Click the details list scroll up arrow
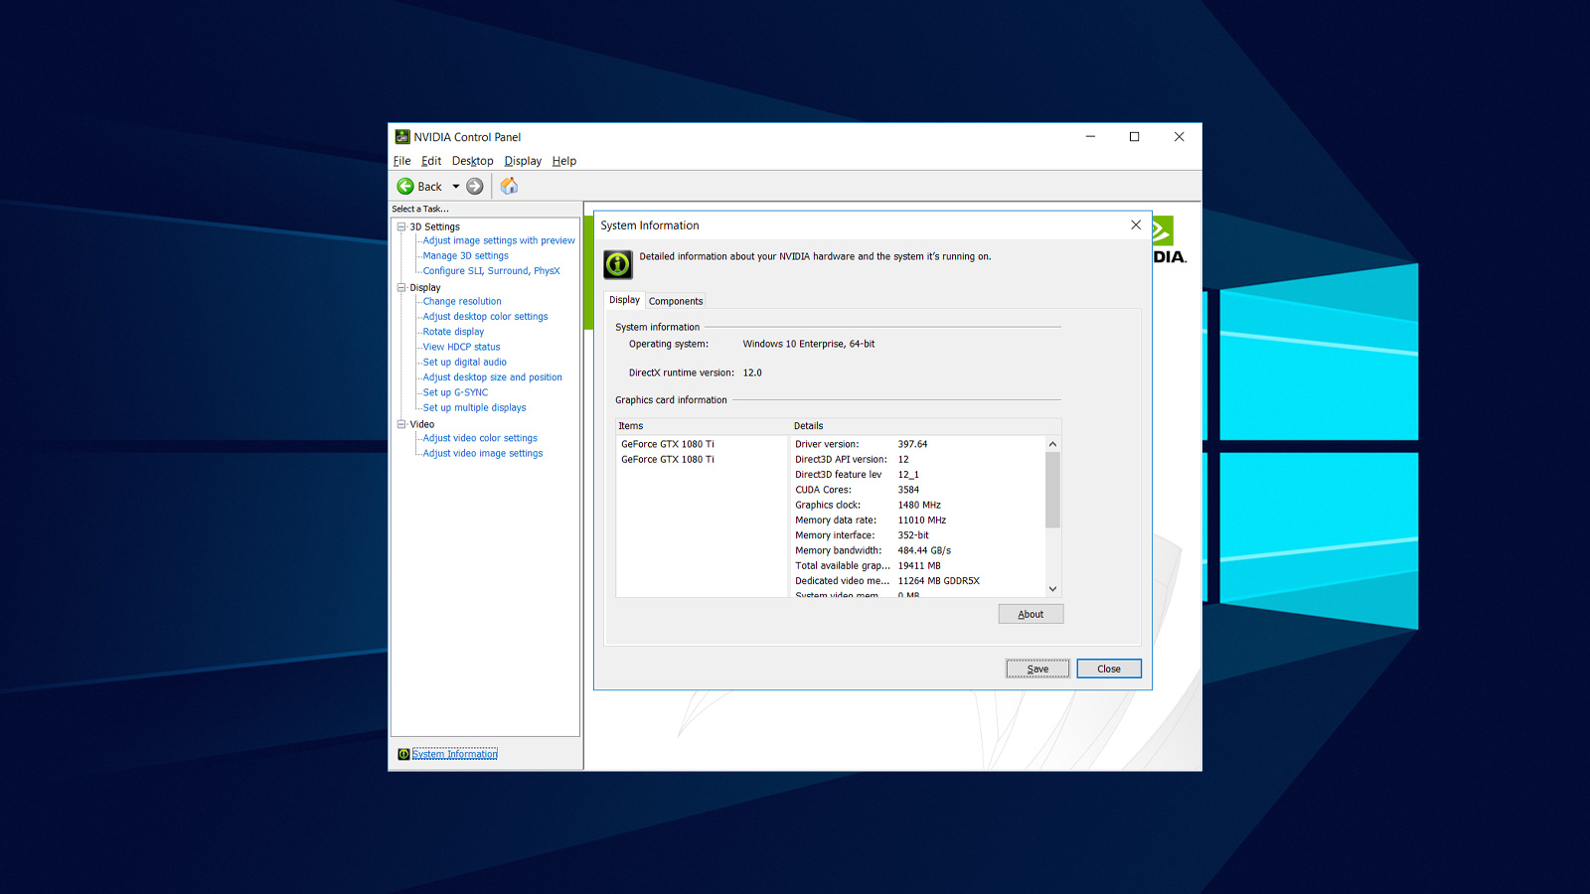 point(1052,444)
